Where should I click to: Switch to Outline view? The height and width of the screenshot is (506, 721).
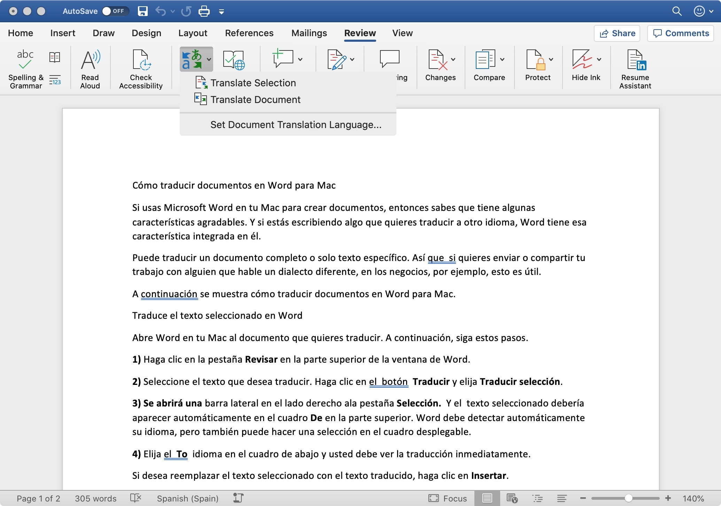[x=537, y=498]
